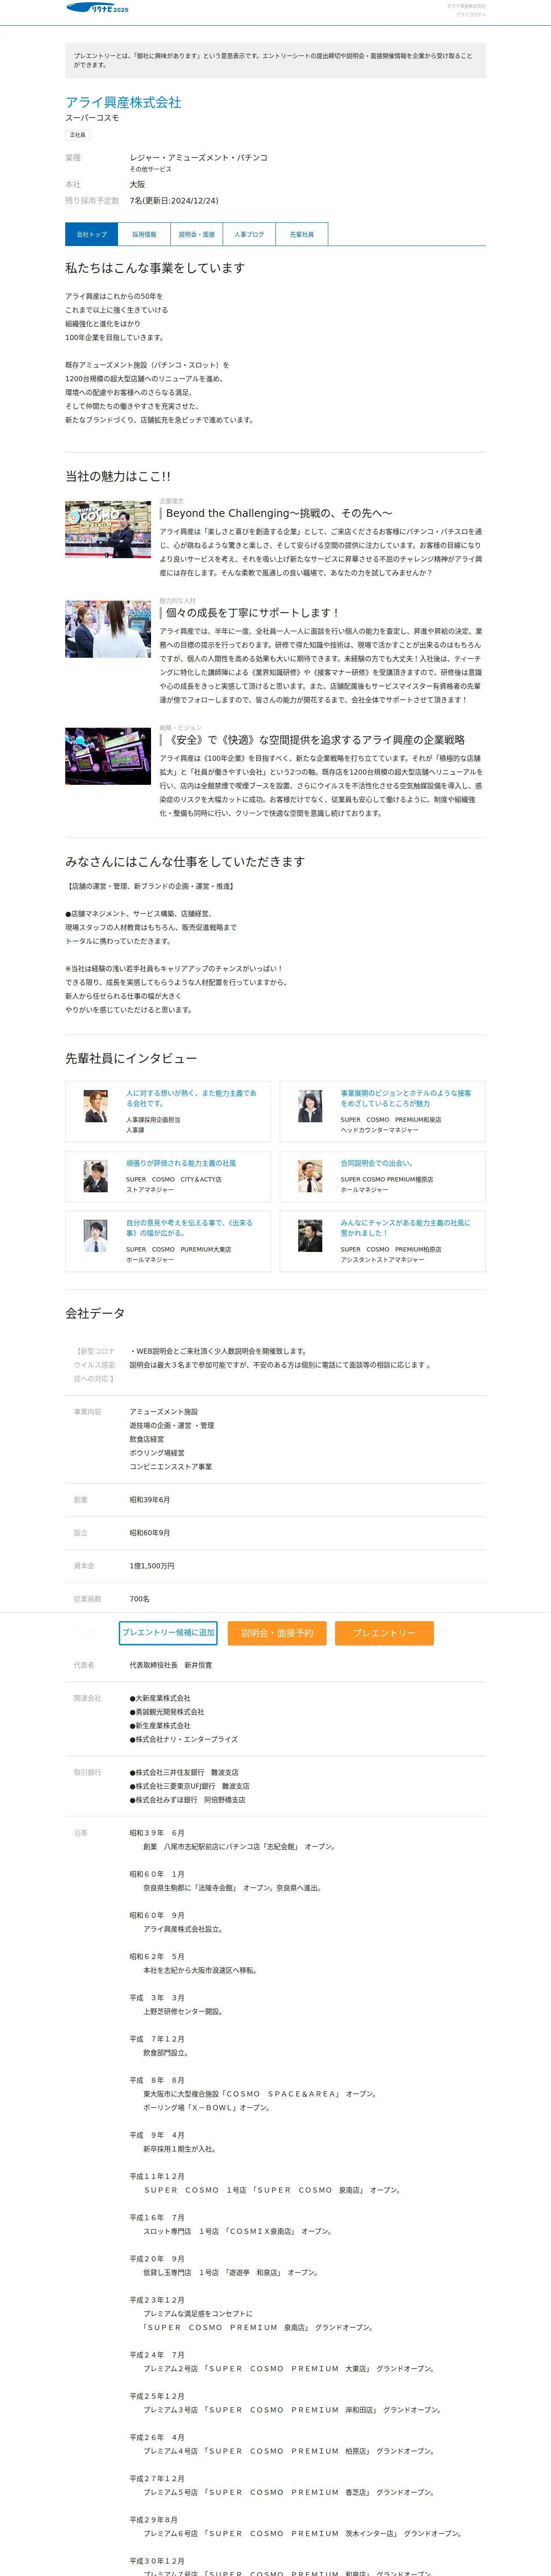Click the 私たちはこんな事業をしています heading
The height and width of the screenshot is (2576, 551).
[x=155, y=268]
